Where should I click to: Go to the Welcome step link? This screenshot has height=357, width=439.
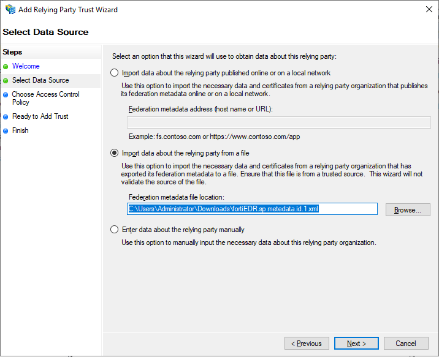click(x=26, y=66)
